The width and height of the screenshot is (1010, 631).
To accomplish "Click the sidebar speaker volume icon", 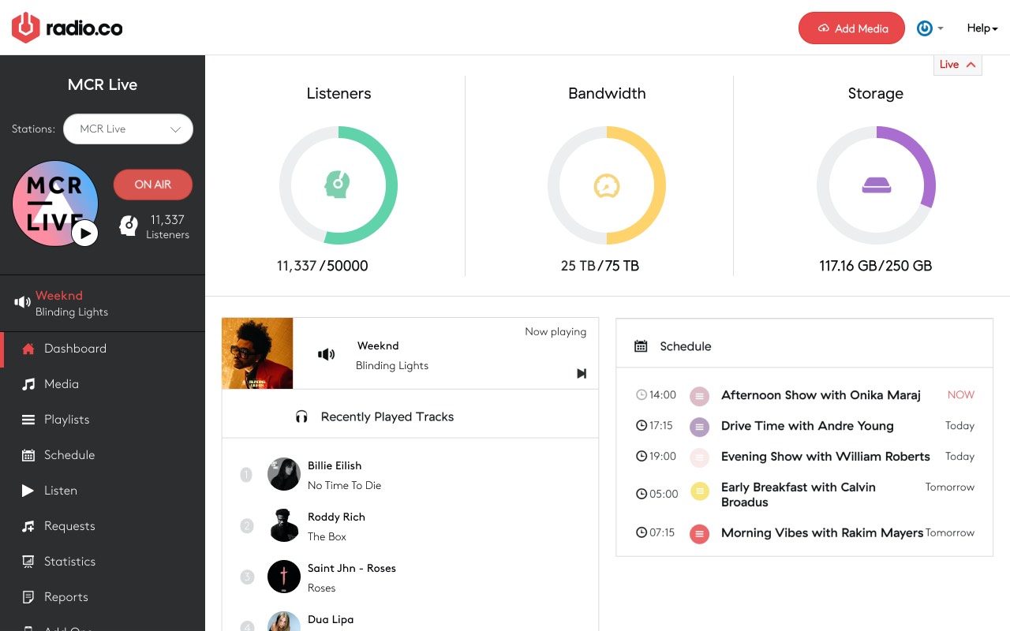I will [23, 302].
